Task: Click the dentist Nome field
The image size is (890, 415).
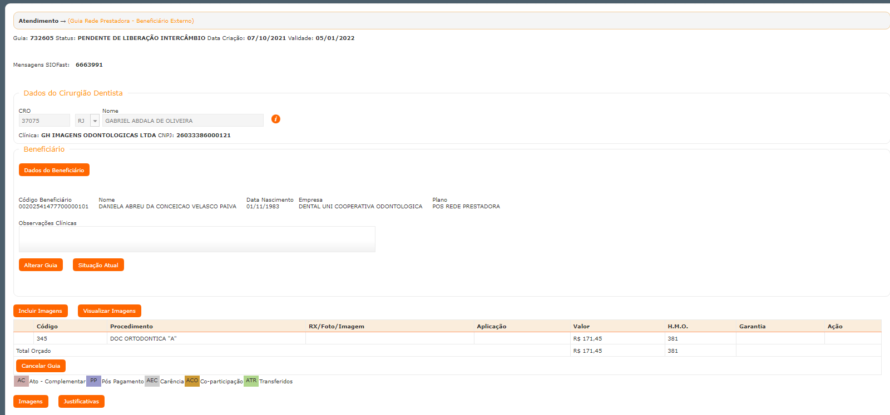Action: 182,121
